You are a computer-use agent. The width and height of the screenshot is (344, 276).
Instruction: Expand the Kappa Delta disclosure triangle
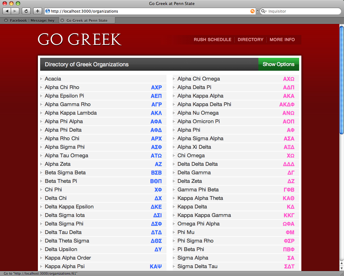174,207
